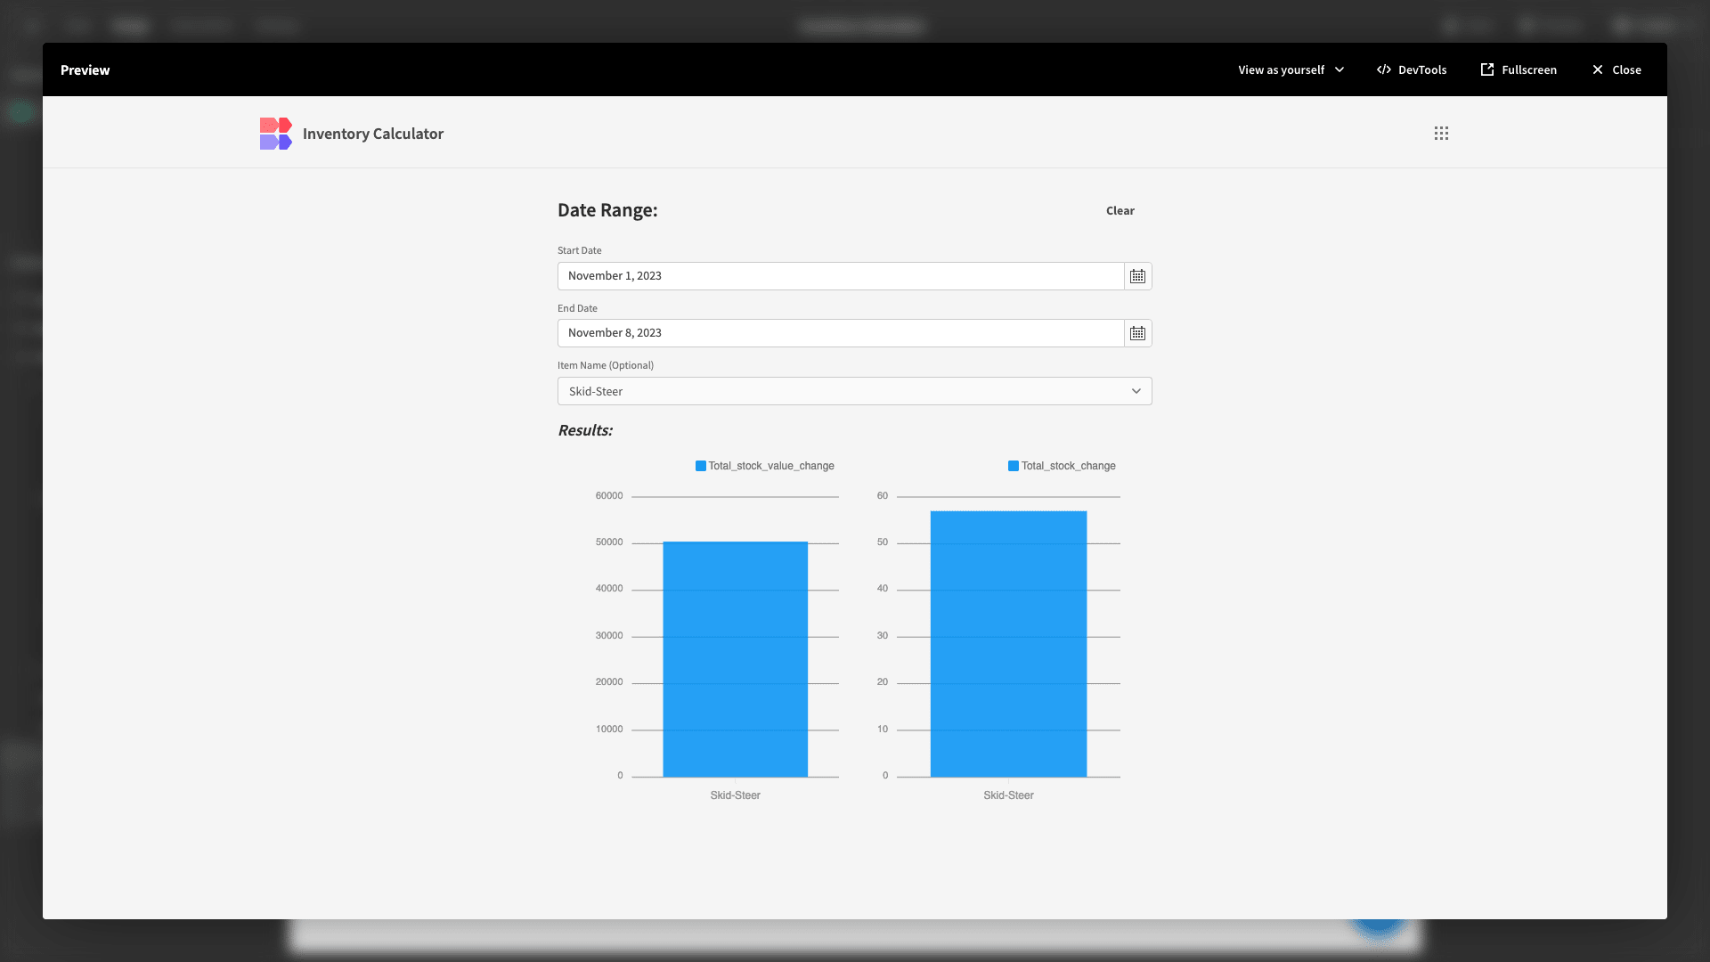Expand the View as yourself dropdown
The width and height of the screenshot is (1710, 962).
tap(1291, 69)
